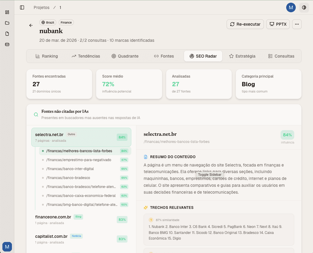Click breadcrumb item 1
Viewport: 313px width, 253px height.
[x=60, y=7]
